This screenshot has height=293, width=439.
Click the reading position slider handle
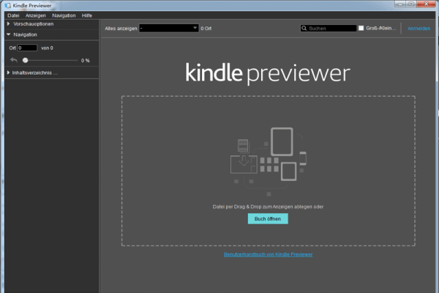(x=25, y=60)
